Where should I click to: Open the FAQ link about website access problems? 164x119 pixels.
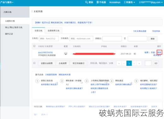(99, 106)
